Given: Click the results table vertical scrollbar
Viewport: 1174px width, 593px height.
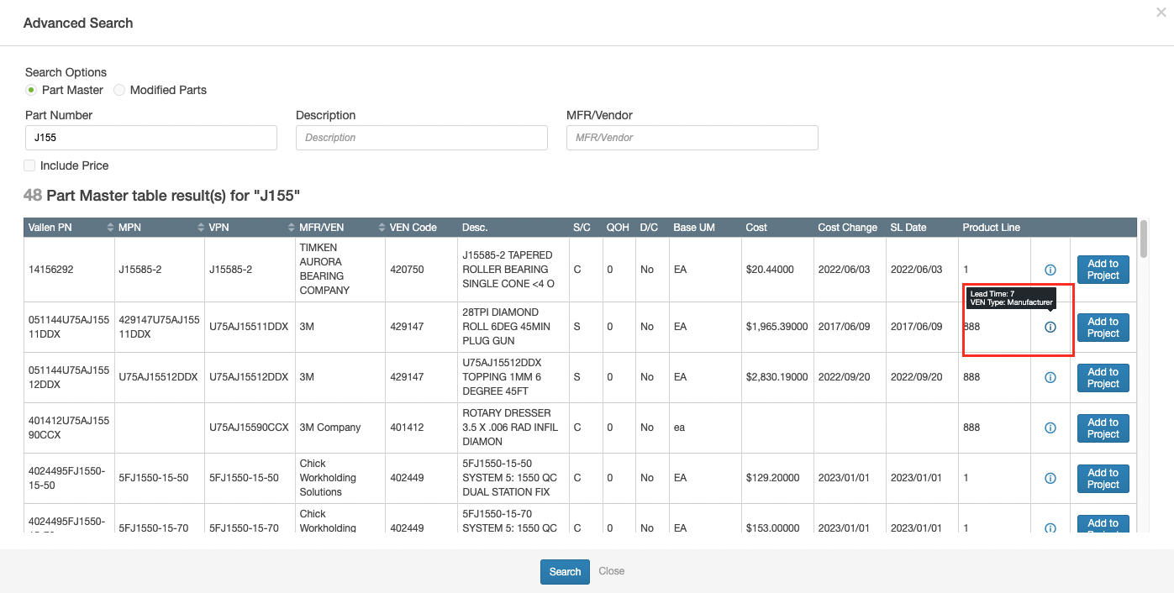Looking at the screenshot, I should coord(1144,239).
